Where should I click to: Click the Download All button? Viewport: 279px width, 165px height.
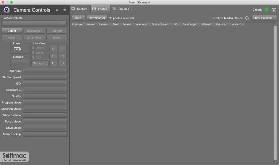[x=97, y=18]
